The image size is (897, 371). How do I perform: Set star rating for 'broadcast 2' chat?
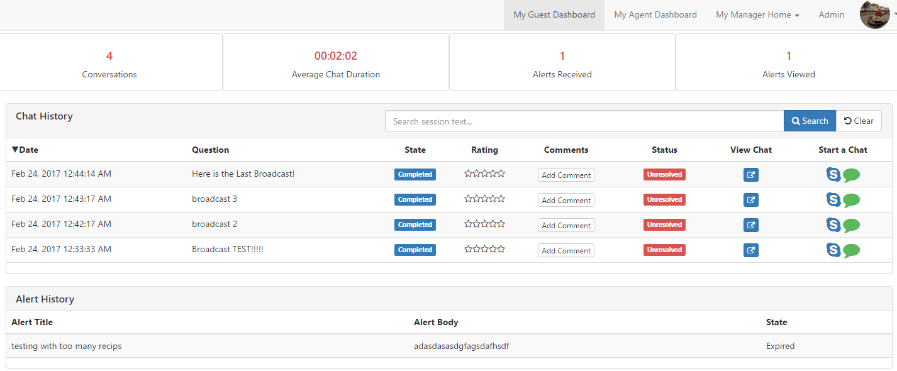484,224
